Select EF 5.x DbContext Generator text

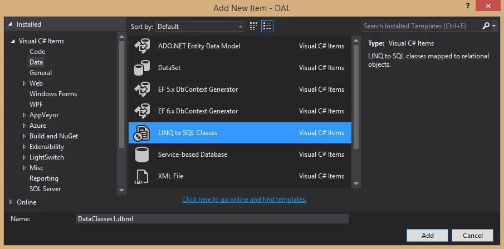198,89
